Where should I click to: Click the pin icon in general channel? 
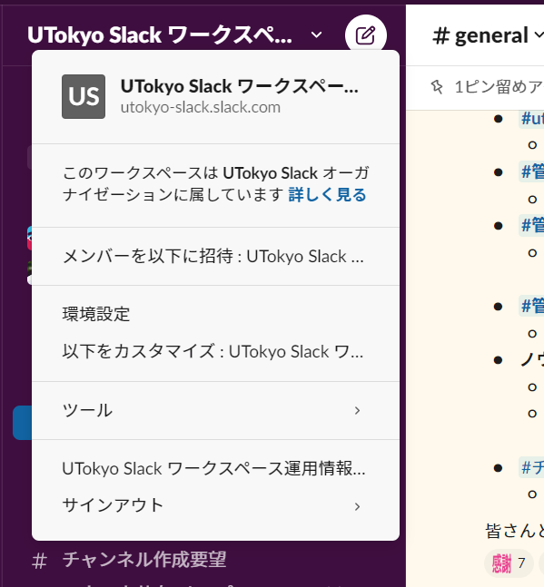437,87
